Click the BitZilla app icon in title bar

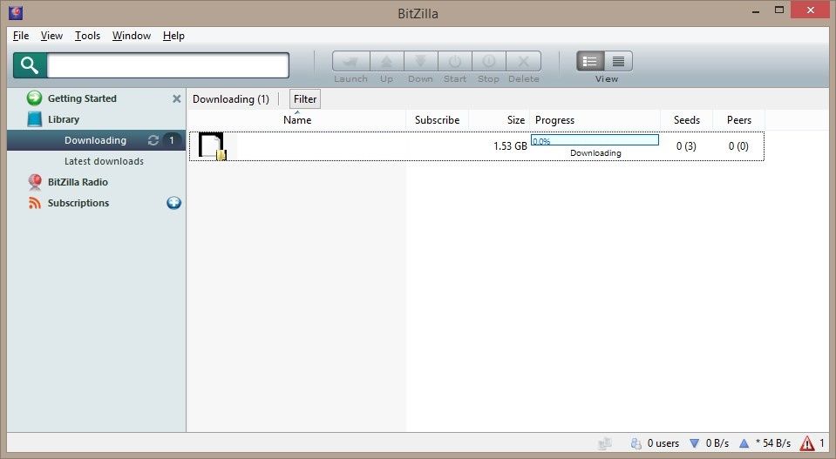(x=16, y=12)
